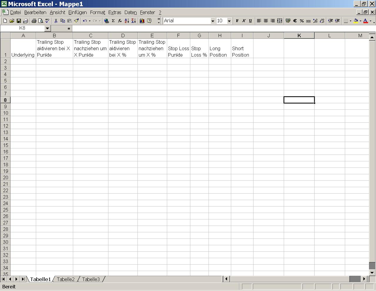Copy selection using the copy icon
The image size is (376, 291).
(x=63, y=21)
